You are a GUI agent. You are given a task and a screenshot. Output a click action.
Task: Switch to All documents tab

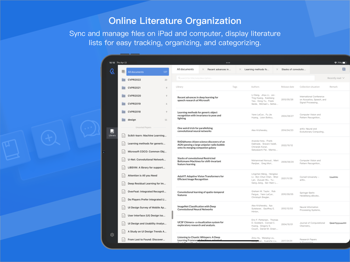pos(185,69)
